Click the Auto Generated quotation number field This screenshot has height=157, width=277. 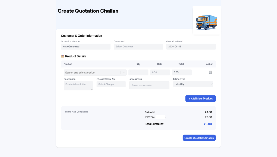click(x=86, y=47)
